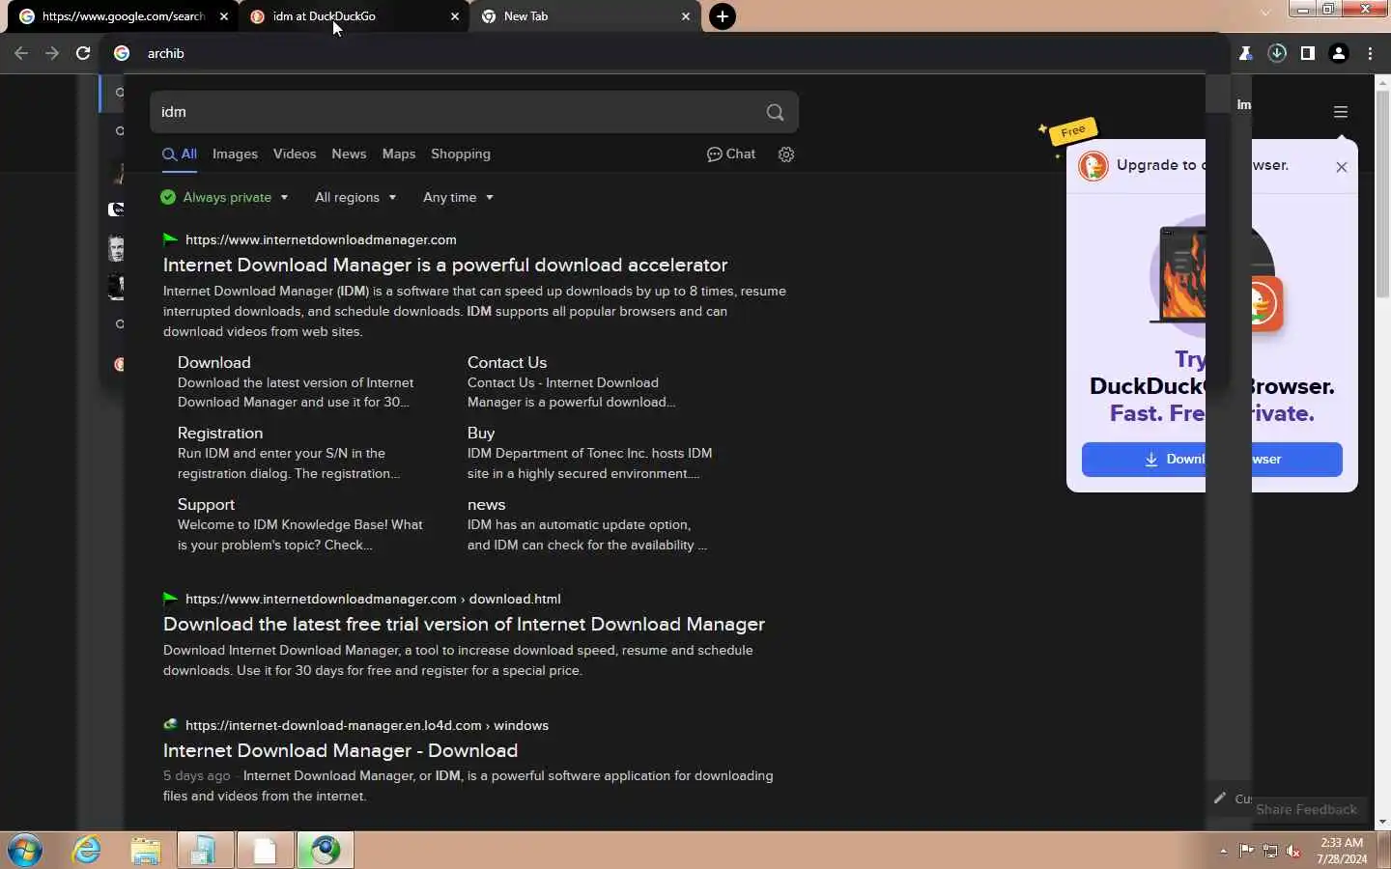1391x869 pixels.
Task: Open DuckDuckGo Chat
Action: coord(731,154)
